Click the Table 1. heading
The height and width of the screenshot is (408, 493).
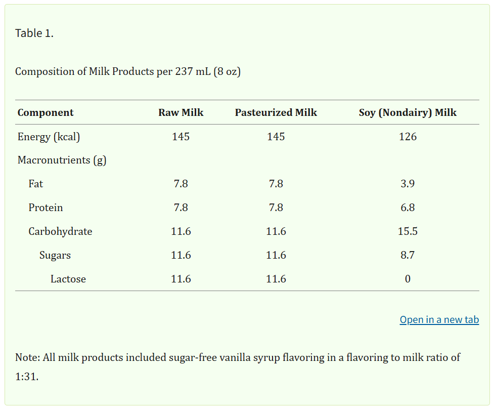tap(34, 33)
